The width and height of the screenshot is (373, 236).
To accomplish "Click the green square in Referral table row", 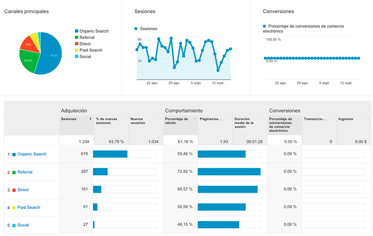I will (x=14, y=172).
